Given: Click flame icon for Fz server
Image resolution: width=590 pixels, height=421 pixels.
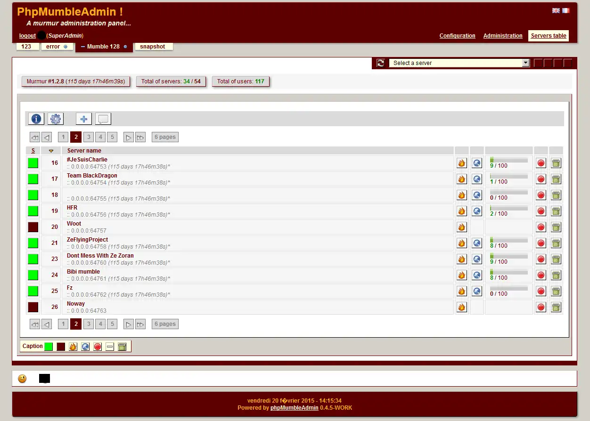Looking at the screenshot, I should (462, 291).
